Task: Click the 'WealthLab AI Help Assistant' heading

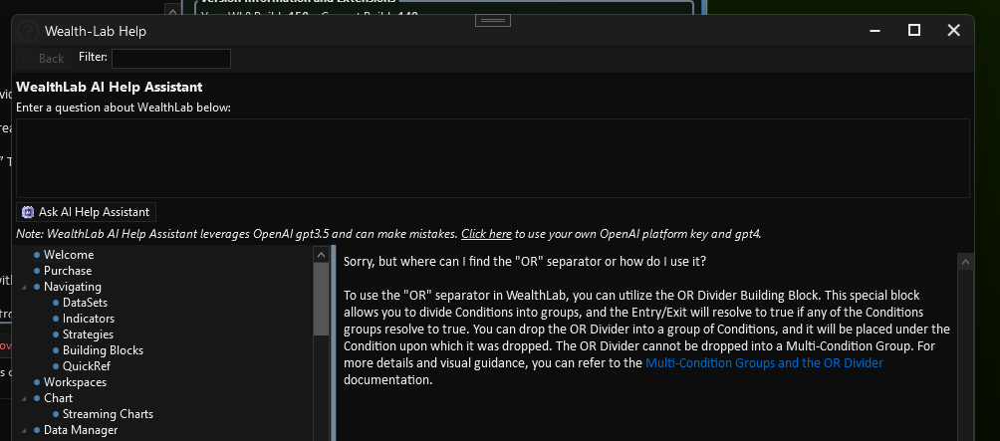Action: click(109, 87)
